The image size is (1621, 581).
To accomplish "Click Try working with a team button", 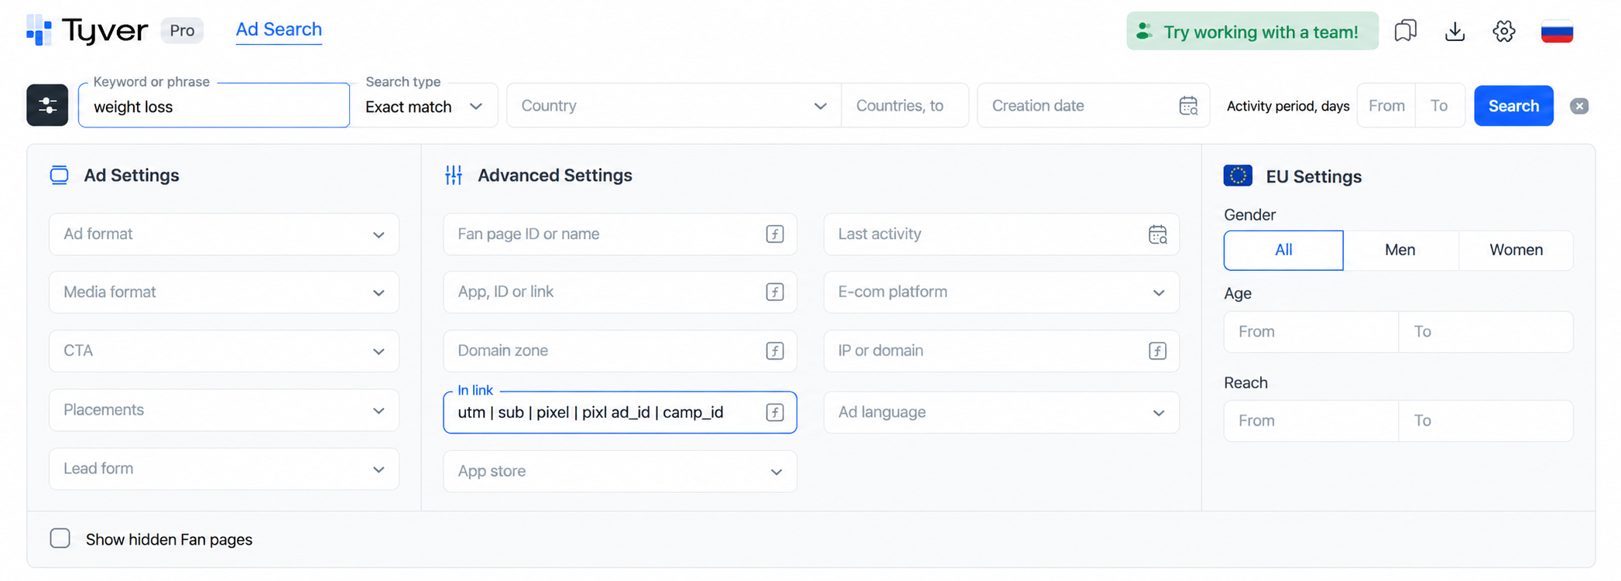I will coord(1252,32).
